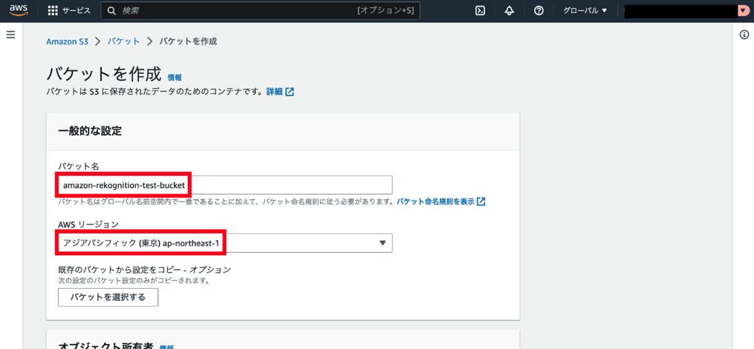Screen dimensions: 754x349
Task: Launch the CloudShell terminal icon
Action: tap(480, 11)
